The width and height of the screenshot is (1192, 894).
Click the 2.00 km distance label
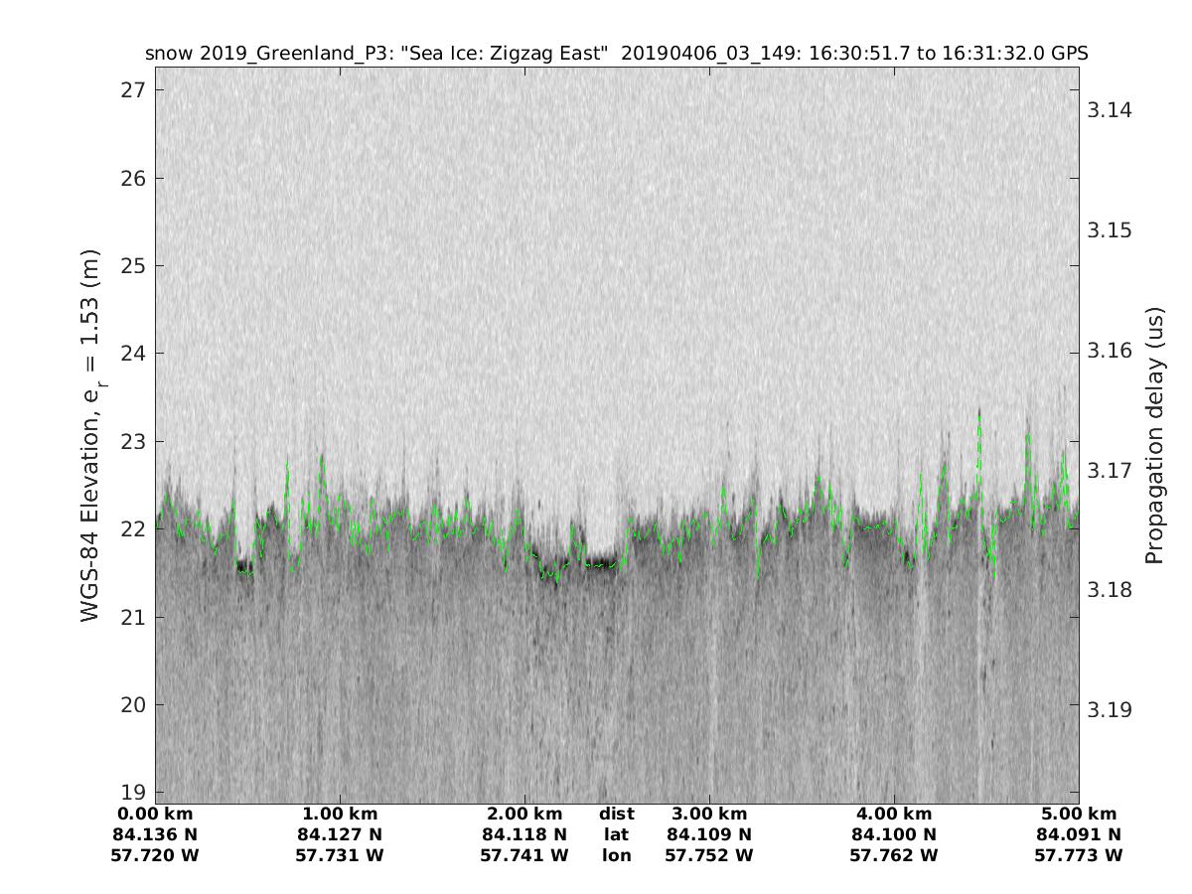pos(524,815)
